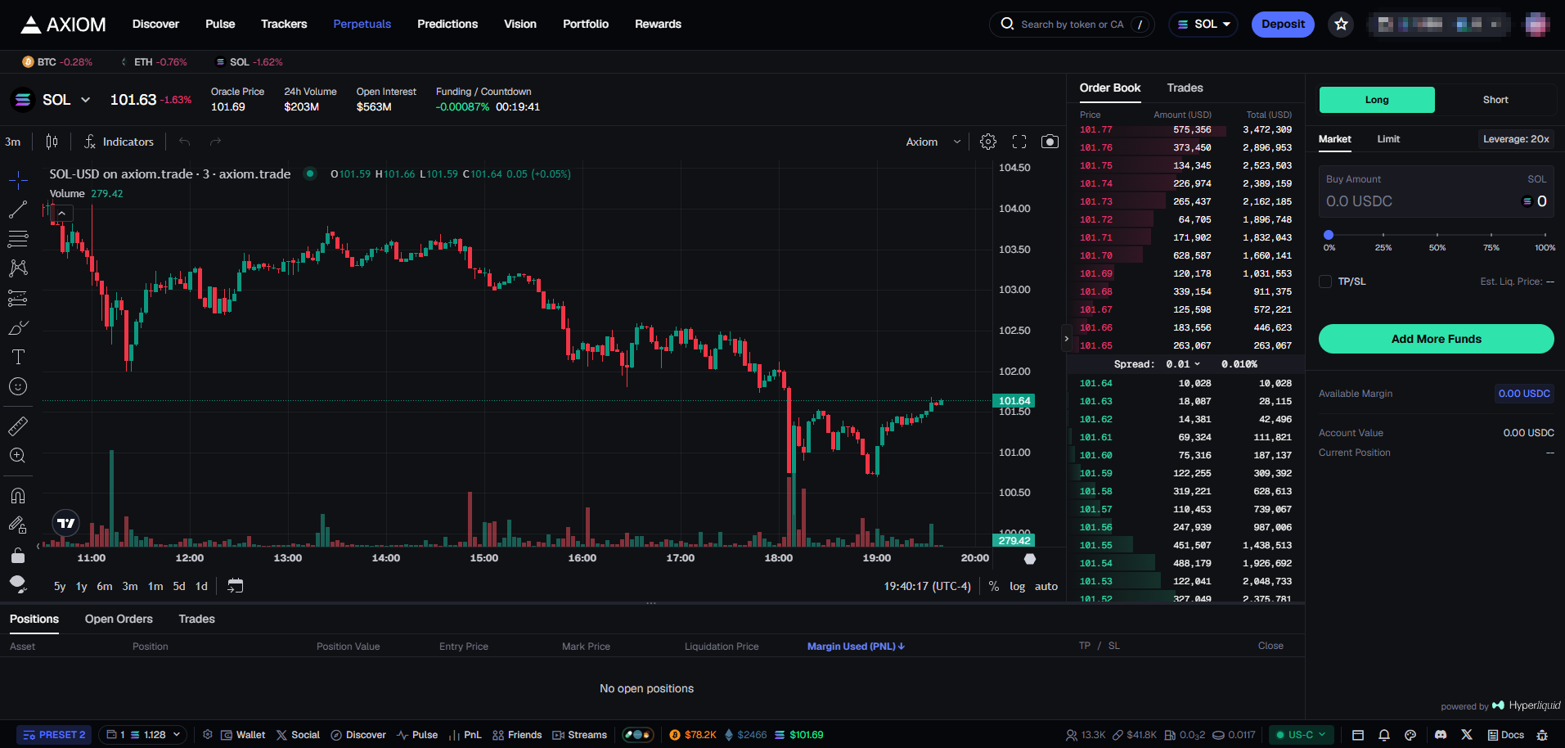Switch order side to Short
Viewport: 1565px width, 748px height.
[1495, 100]
